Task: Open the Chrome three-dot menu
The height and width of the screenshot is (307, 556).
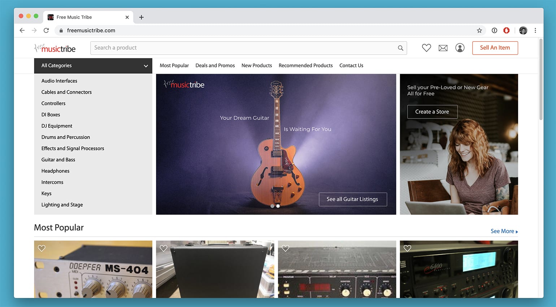Action: pyautogui.click(x=535, y=31)
